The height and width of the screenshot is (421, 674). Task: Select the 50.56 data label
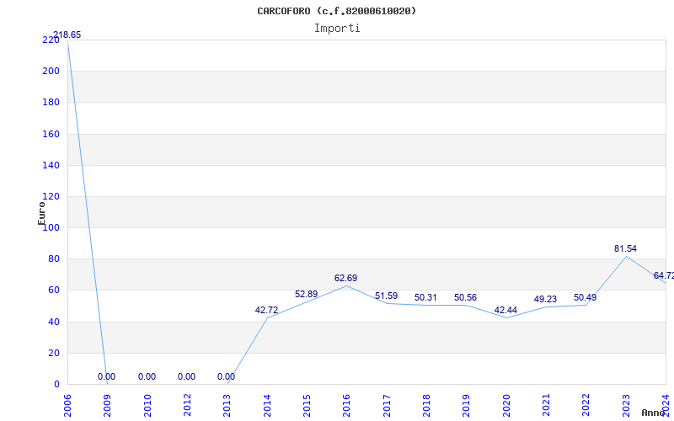465,298
